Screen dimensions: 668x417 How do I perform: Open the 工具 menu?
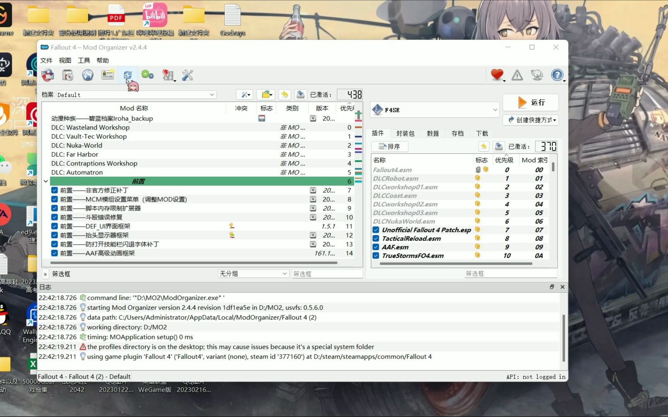click(84, 60)
